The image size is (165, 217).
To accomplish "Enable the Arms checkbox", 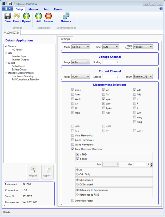I will point(73,94).
